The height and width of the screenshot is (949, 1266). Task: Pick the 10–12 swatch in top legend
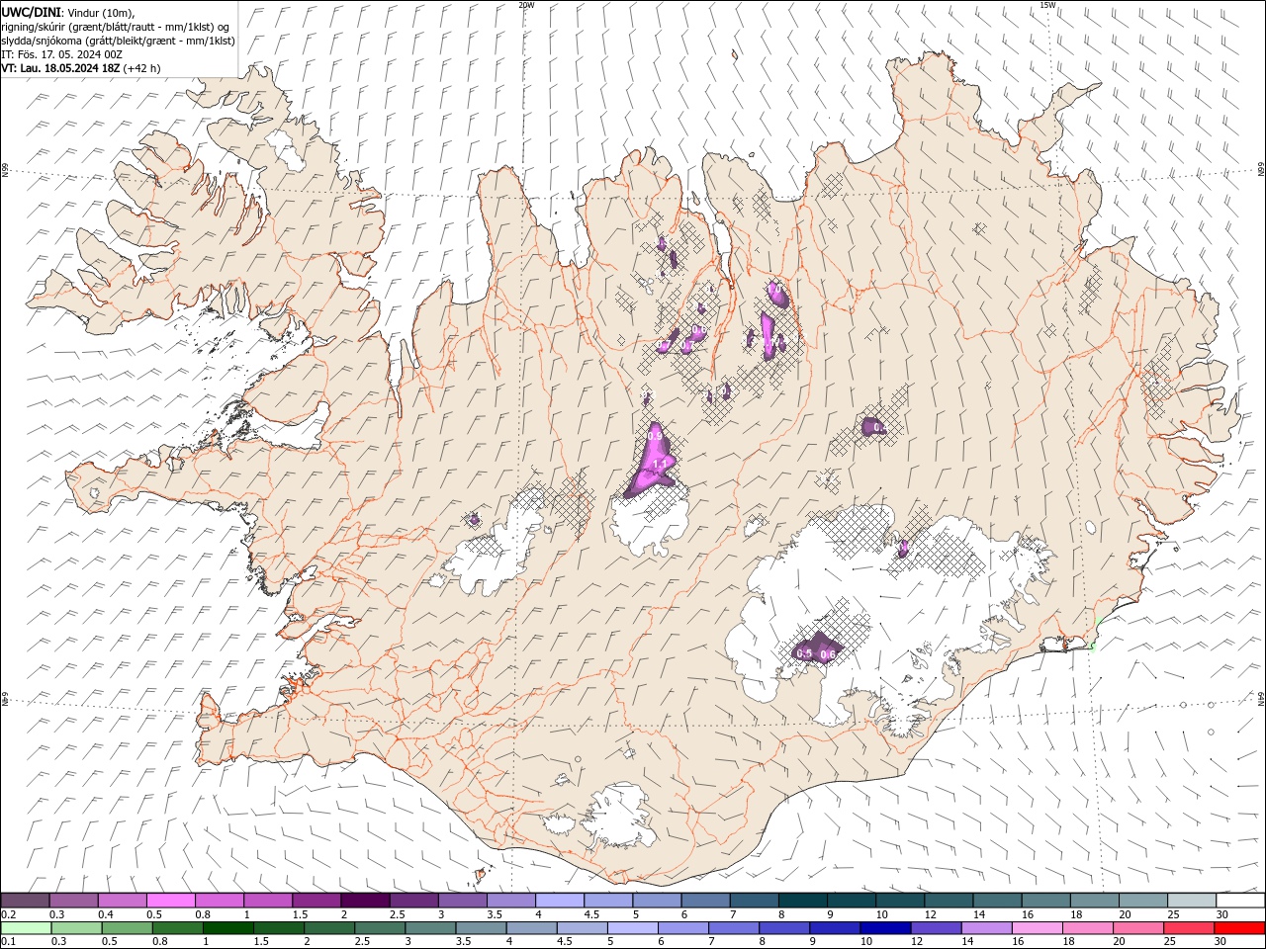(x=900, y=901)
